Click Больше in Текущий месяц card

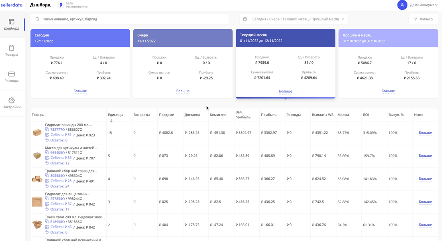point(285,91)
